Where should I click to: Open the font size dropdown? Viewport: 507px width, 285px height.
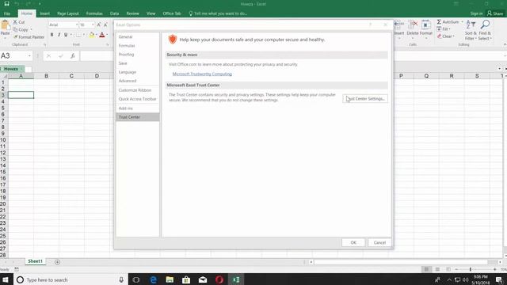[x=93, y=25]
